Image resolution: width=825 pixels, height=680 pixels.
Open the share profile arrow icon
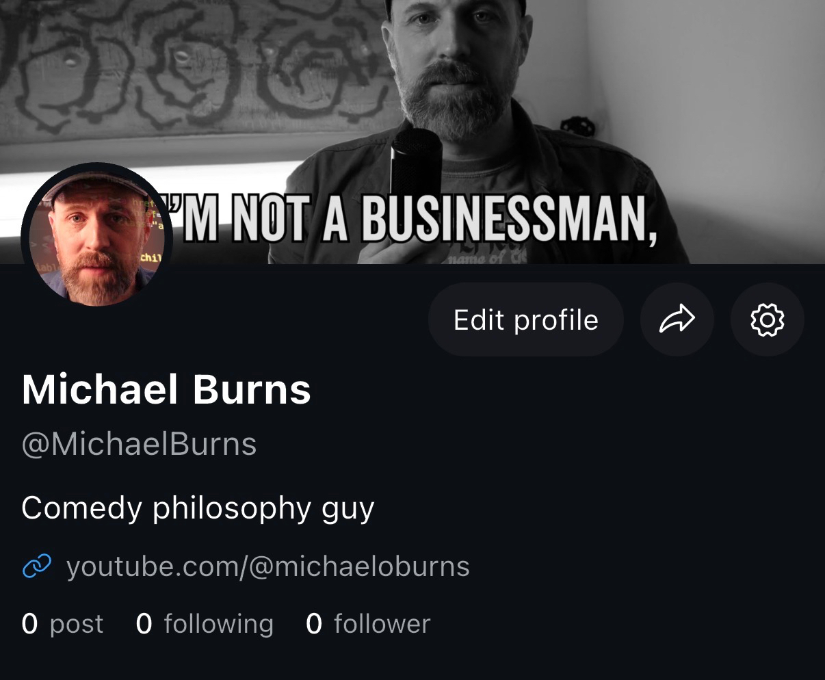pyautogui.click(x=677, y=319)
